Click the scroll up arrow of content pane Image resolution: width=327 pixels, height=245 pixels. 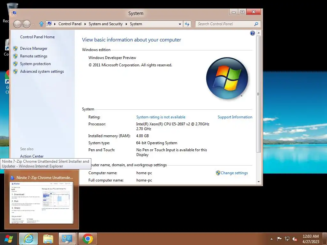[x=259, y=33]
